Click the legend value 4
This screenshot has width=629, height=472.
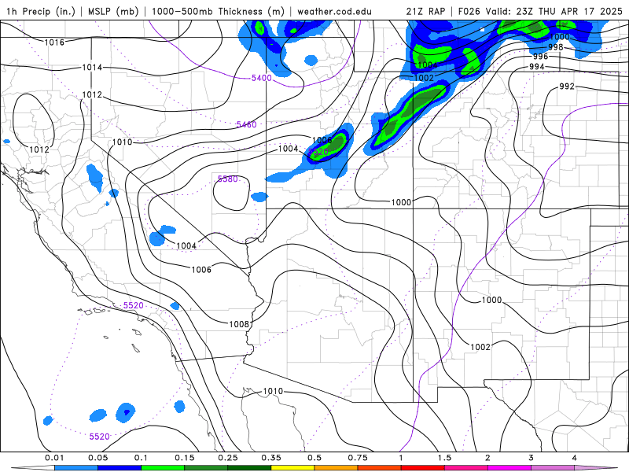pos(575,458)
